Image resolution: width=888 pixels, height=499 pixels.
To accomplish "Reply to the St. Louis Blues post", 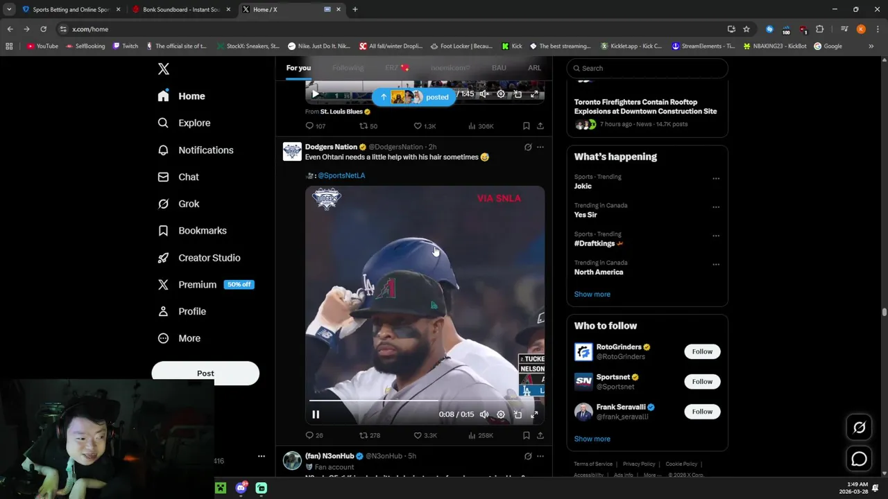I will coord(316,126).
